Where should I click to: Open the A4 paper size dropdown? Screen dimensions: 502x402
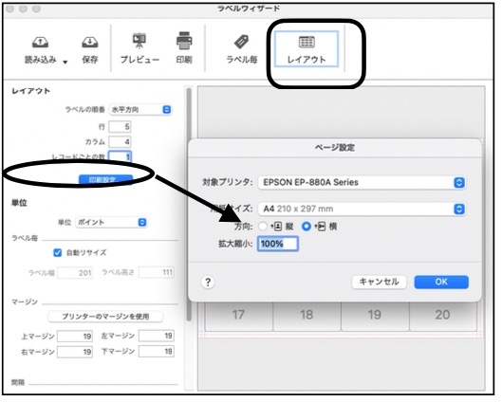(362, 210)
